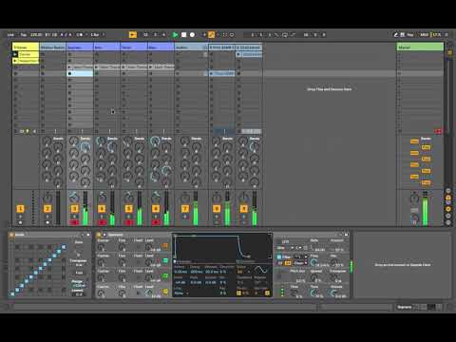This screenshot has height=342, width=456.
Task: Open the filter circuit Clean dropdown
Action: 301,263
